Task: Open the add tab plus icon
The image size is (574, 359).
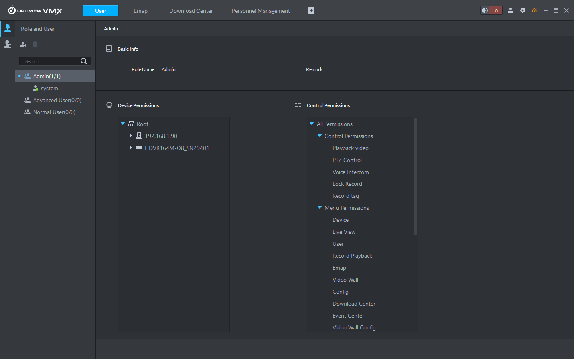Action: 311,10
